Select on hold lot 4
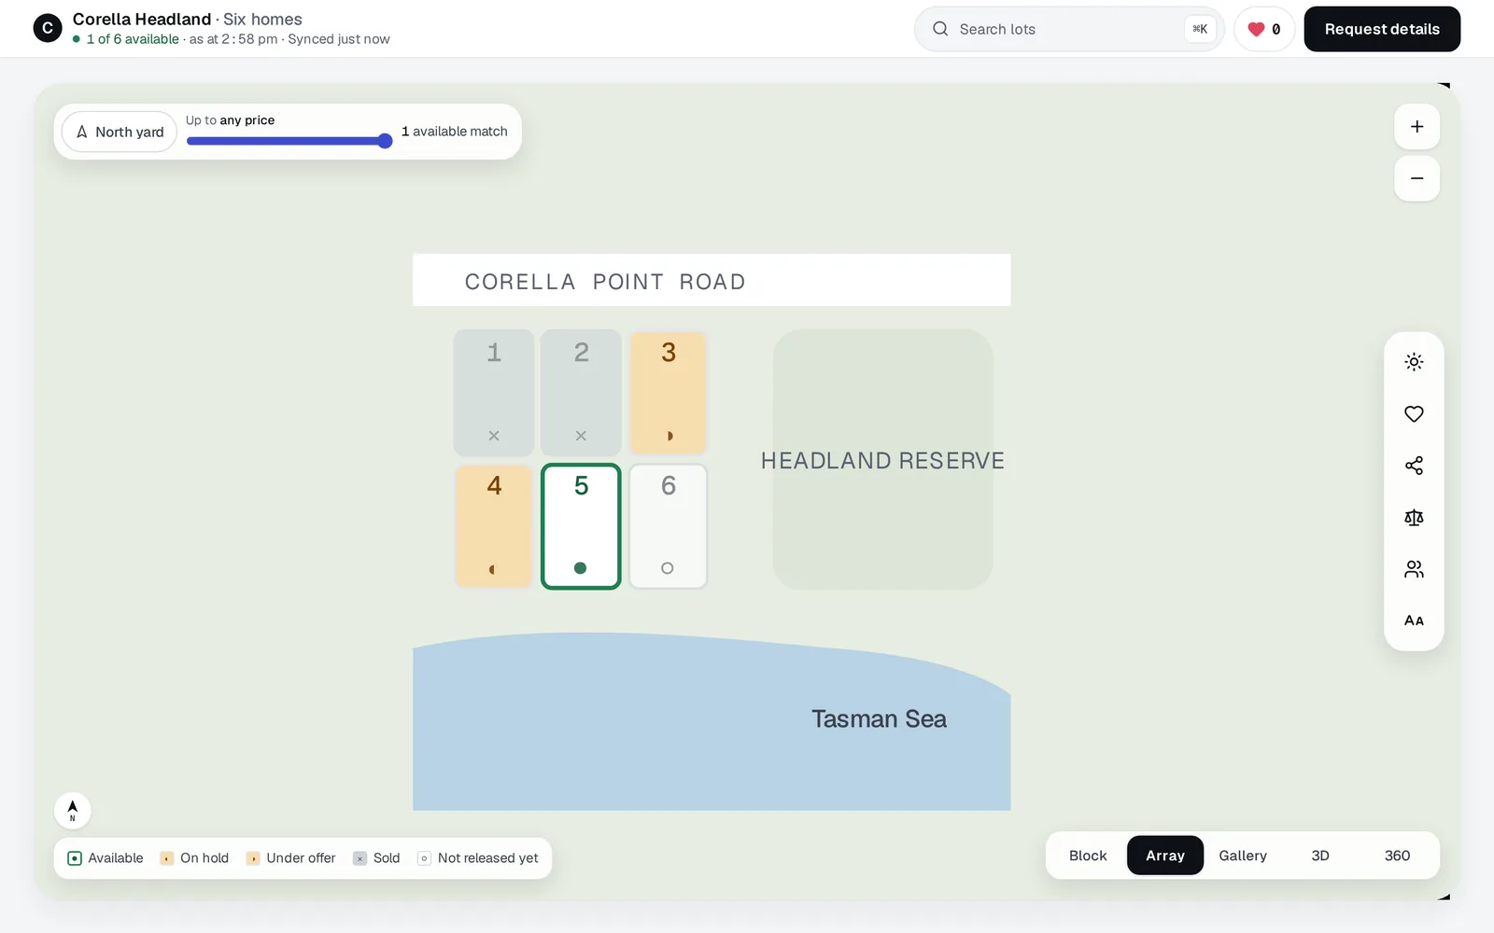 494,526
